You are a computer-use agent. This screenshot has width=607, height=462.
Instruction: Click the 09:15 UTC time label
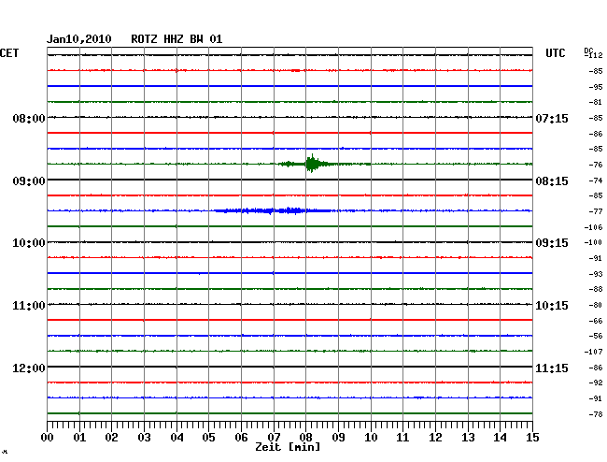(x=552, y=243)
